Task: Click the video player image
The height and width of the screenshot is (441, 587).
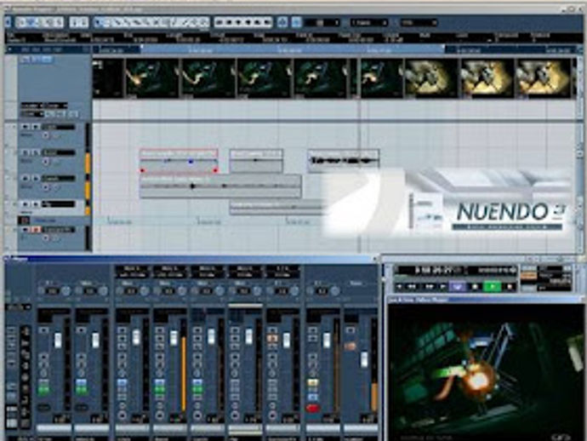Action: [x=486, y=372]
